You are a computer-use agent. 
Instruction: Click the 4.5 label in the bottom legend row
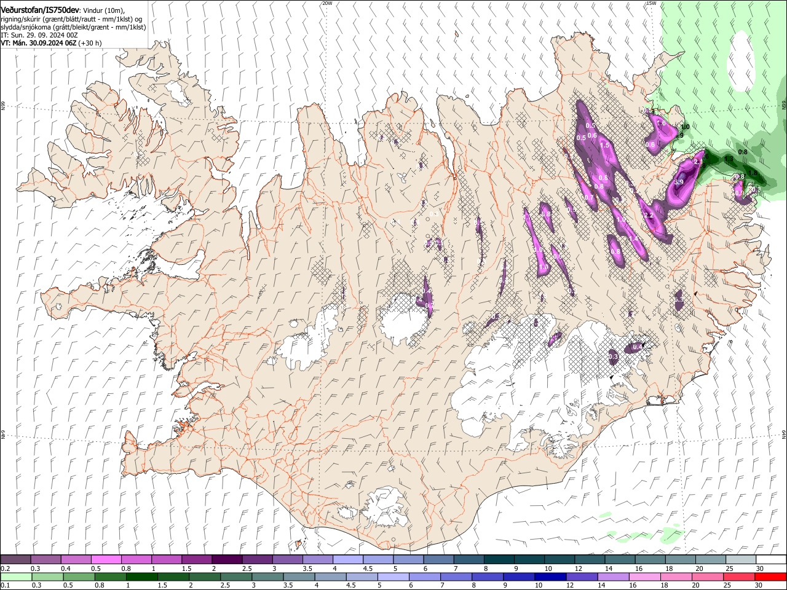(x=352, y=586)
